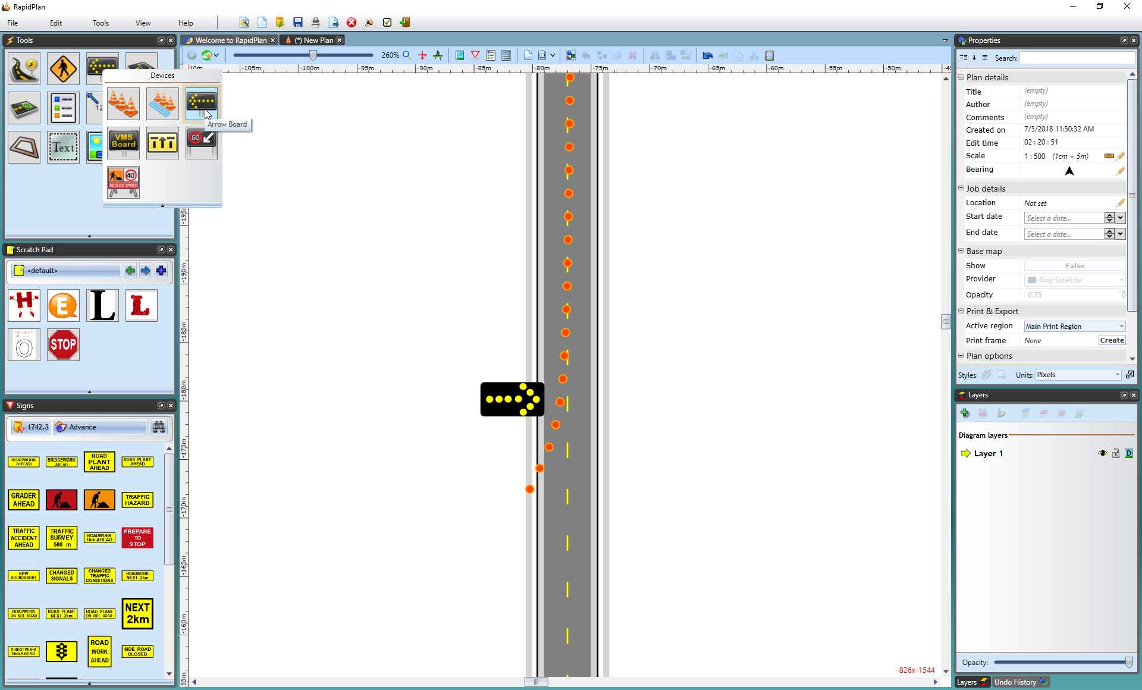This screenshot has height=690, width=1142.
Task: Toggle Layer 1 D display icon
Action: [1129, 453]
